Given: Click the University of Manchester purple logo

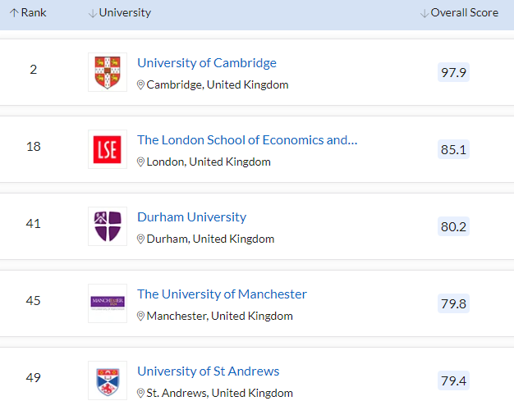Looking at the screenshot, I should coord(108,303).
